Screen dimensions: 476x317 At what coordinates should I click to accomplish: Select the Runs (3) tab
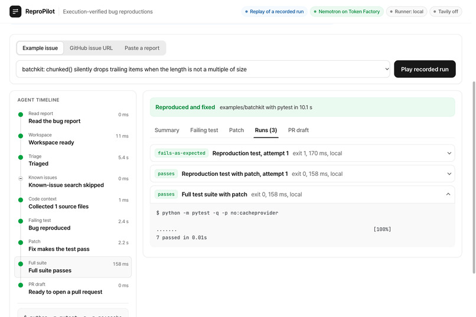tap(266, 130)
